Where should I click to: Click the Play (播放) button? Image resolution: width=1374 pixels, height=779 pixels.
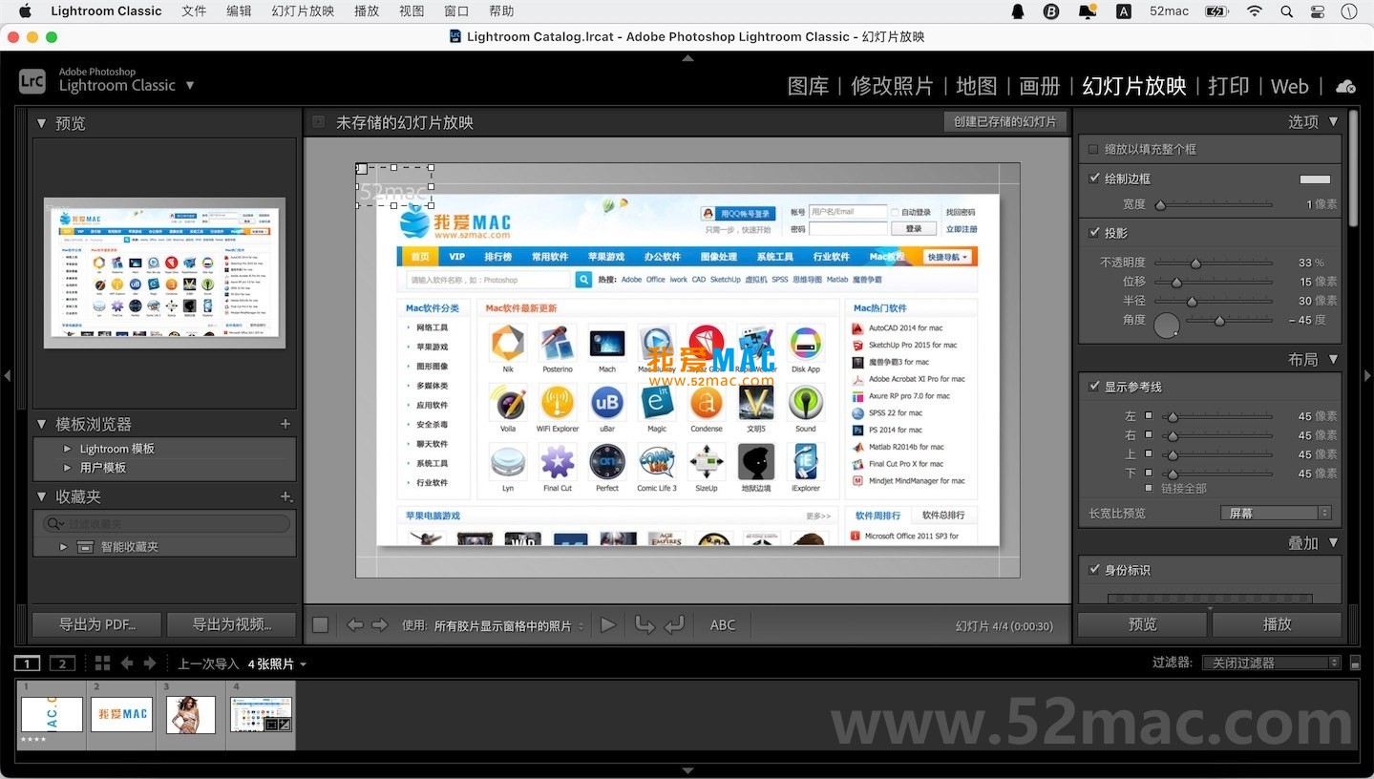(1277, 624)
